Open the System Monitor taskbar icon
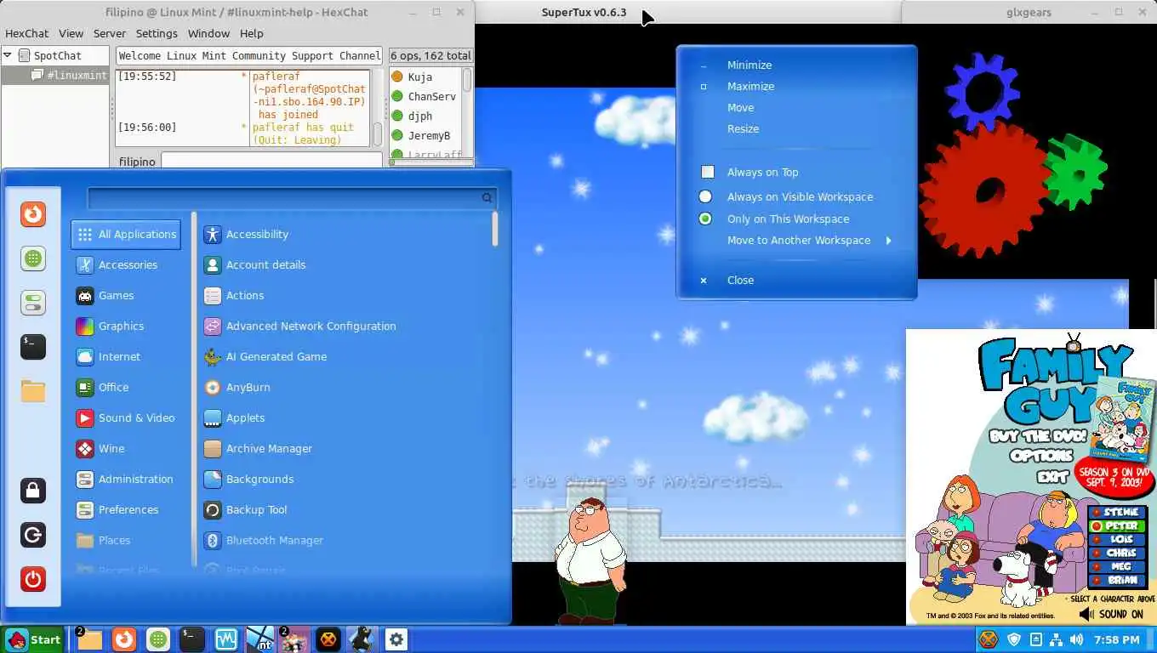1157x653 pixels. tap(226, 639)
